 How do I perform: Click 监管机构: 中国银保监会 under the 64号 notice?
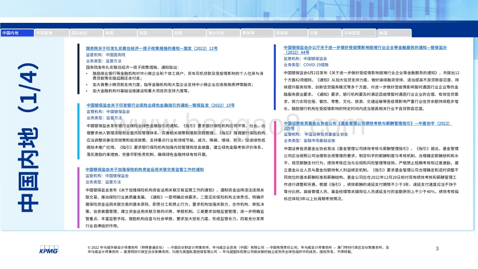tap(305, 59)
